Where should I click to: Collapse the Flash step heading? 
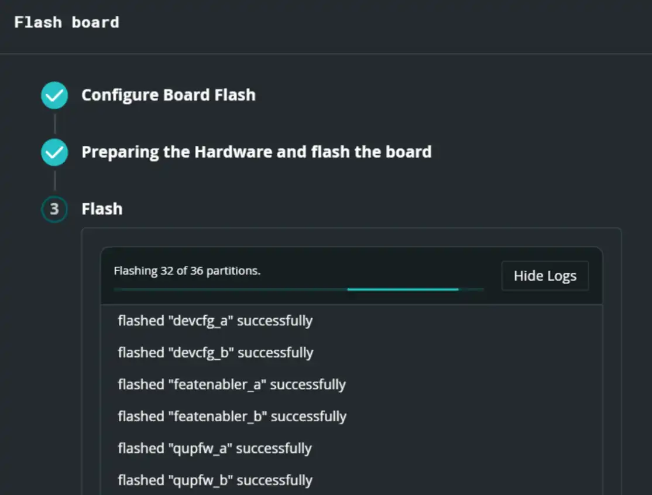(102, 209)
